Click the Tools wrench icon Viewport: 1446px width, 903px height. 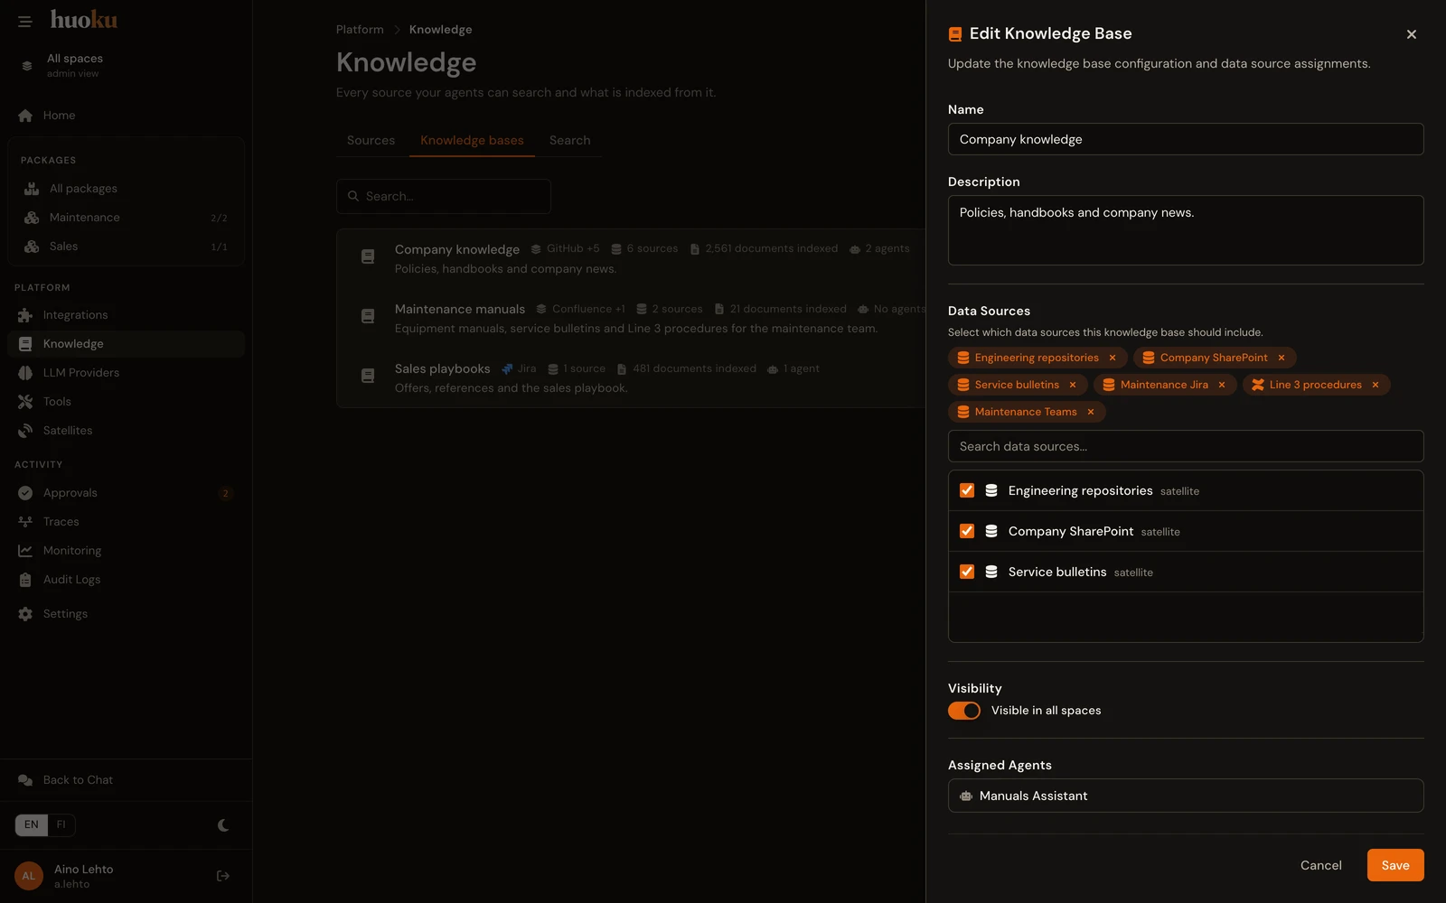[x=25, y=402]
